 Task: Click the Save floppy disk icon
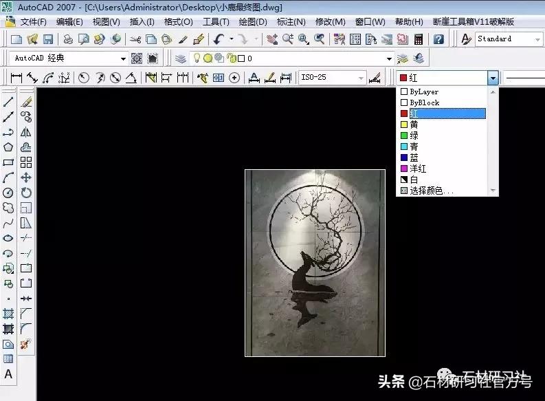point(48,39)
